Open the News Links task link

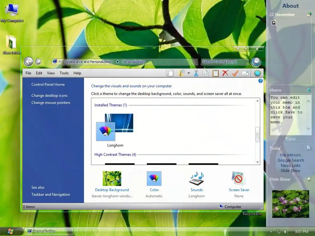click(x=290, y=165)
